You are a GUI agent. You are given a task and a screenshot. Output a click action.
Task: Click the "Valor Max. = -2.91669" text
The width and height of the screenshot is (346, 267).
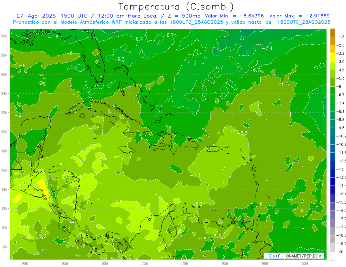(299, 16)
